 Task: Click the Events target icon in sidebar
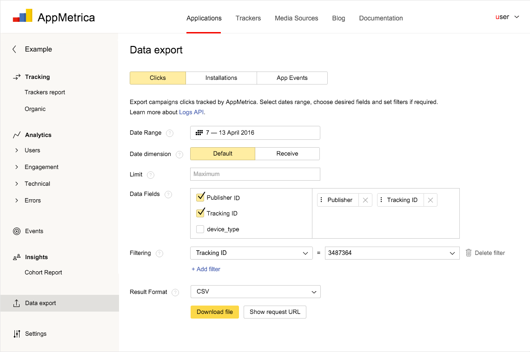click(17, 231)
